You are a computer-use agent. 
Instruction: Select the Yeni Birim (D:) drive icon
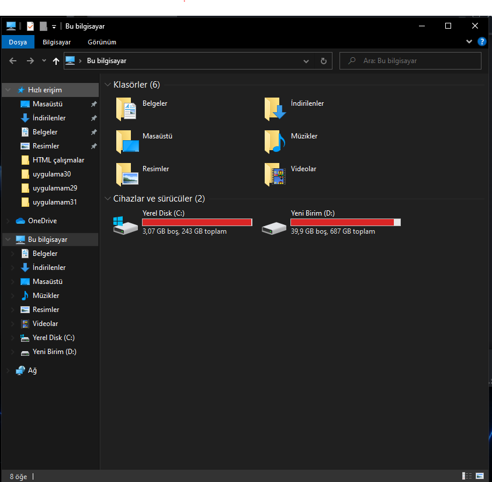point(274,228)
